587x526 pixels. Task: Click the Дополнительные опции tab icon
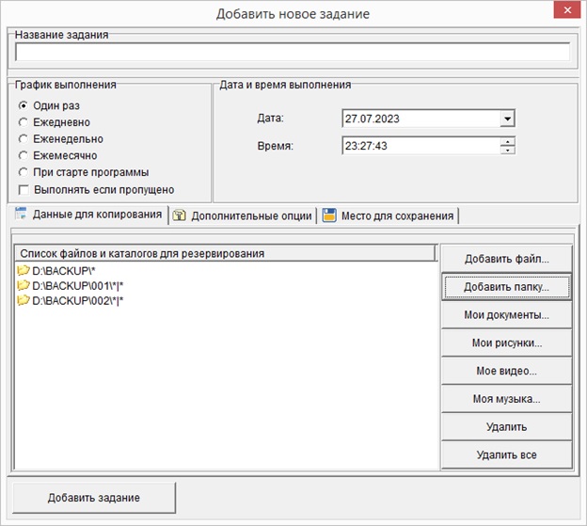coord(180,215)
